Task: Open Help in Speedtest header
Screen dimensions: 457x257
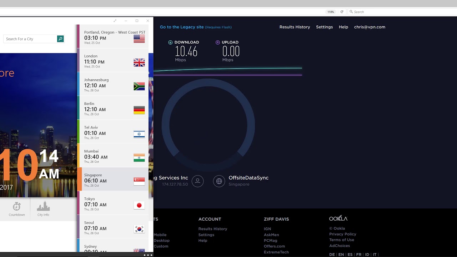Action: click(343, 27)
